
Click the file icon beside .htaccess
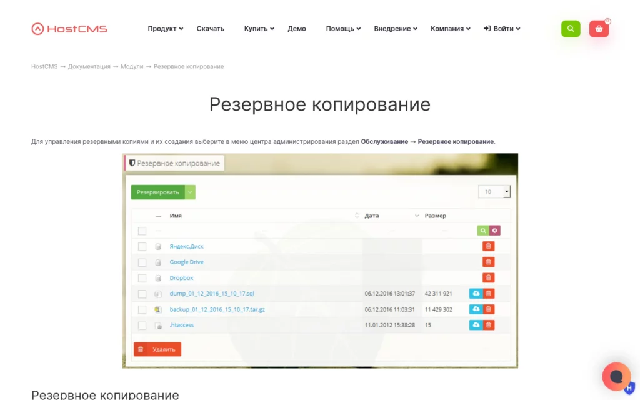(x=158, y=326)
